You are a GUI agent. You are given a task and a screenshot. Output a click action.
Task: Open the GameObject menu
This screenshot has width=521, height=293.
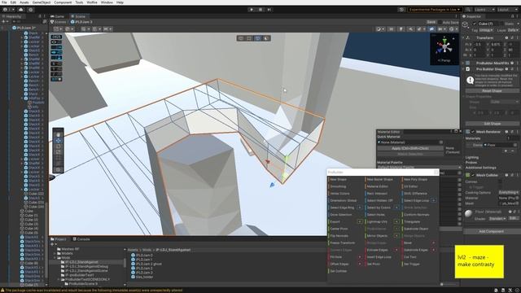(x=42, y=2)
